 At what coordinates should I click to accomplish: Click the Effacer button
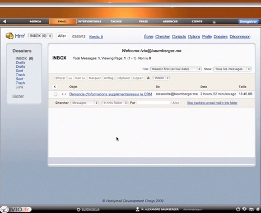point(60,78)
